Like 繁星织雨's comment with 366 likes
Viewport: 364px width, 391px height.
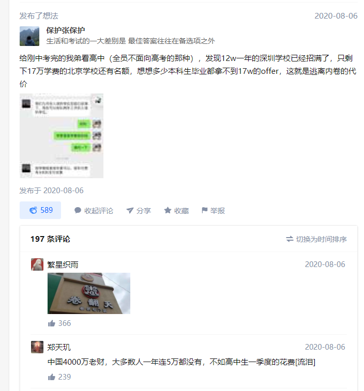pos(59,323)
